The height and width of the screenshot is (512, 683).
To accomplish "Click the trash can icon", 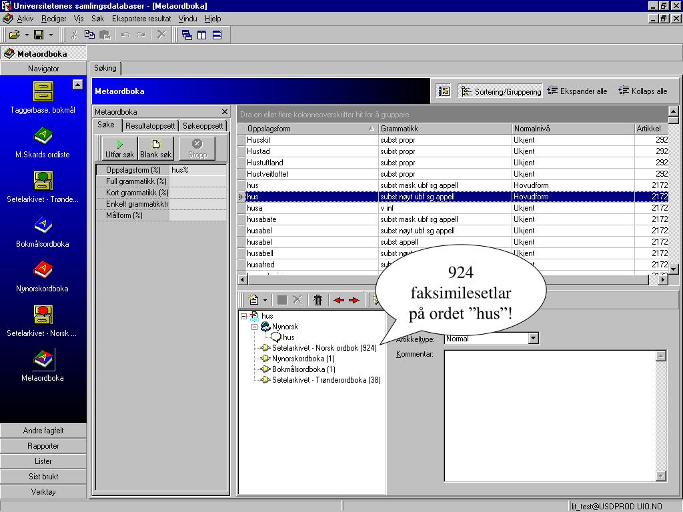I will 317,300.
